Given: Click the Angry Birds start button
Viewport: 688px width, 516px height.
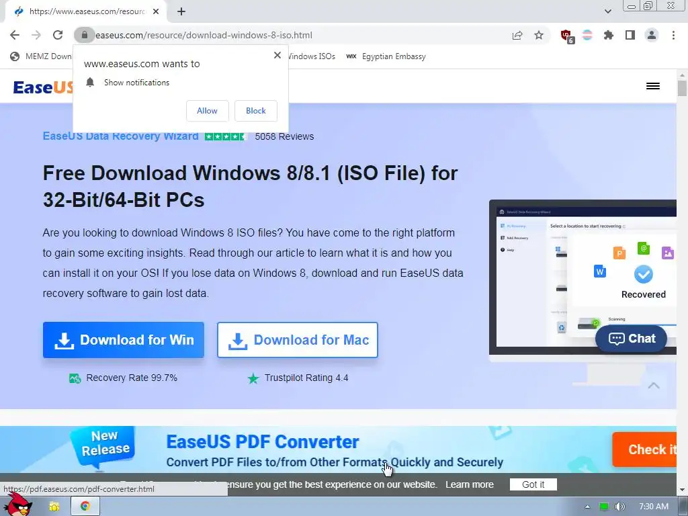Looking at the screenshot, I should (x=18, y=505).
